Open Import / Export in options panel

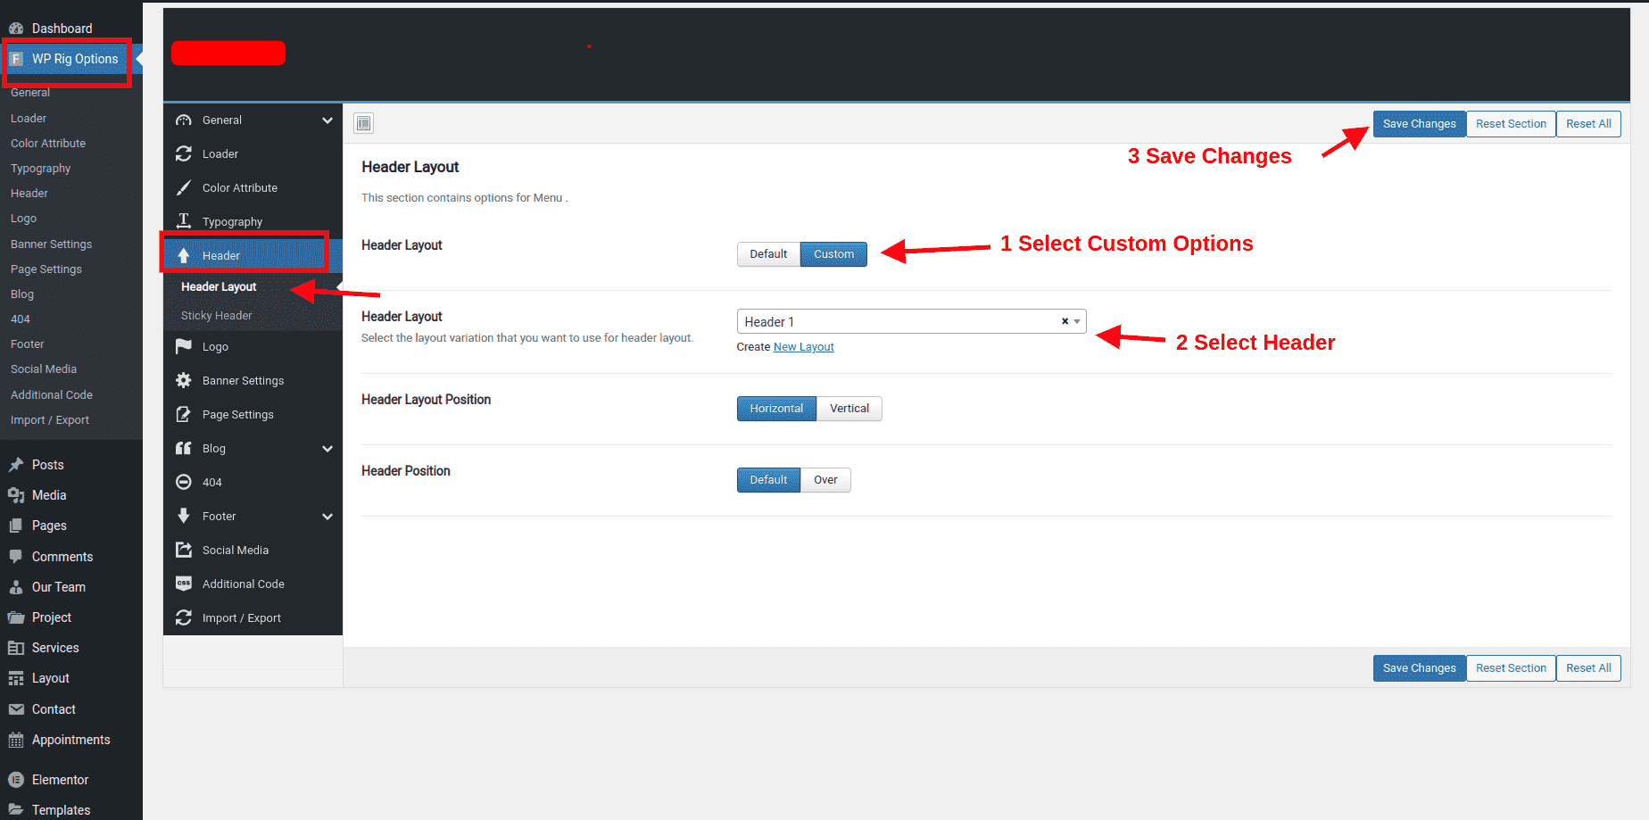coord(253,617)
